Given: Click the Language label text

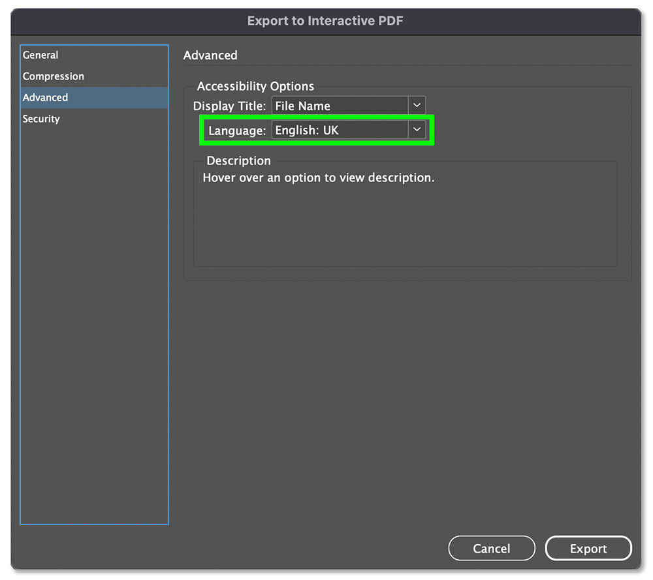Looking at the screenshot, I should 237,130.
